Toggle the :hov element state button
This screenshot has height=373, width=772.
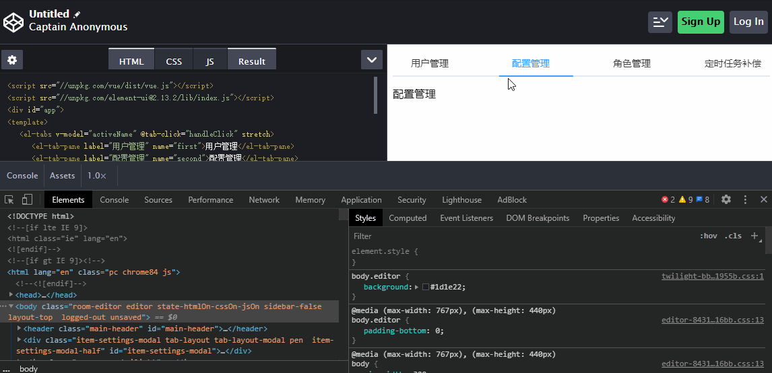[x=709, y=236]
